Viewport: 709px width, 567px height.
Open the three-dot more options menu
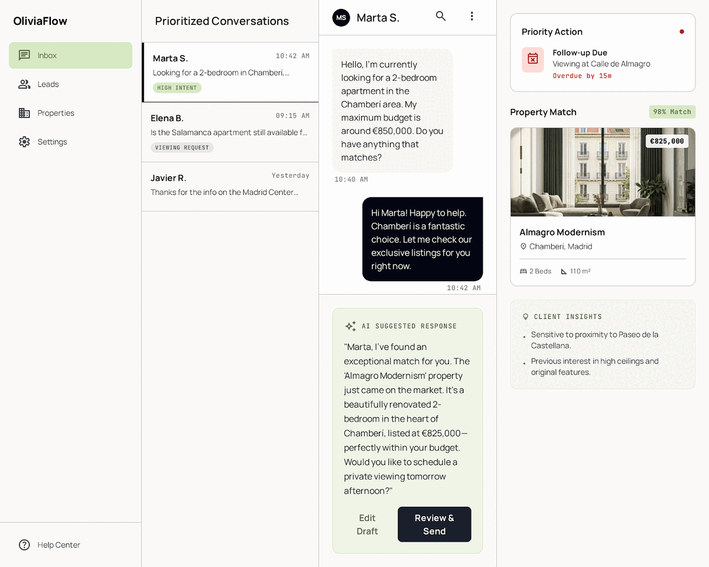click(x=471, y=16)
